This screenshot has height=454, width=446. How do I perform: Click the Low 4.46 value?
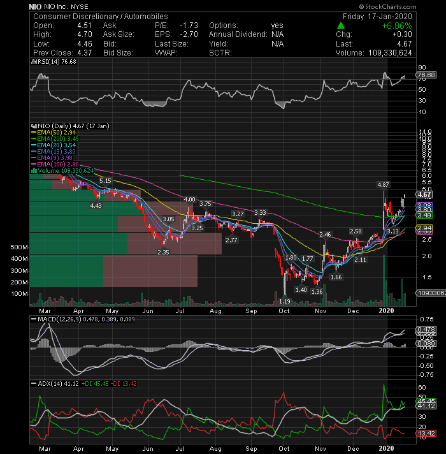[85, 44]
